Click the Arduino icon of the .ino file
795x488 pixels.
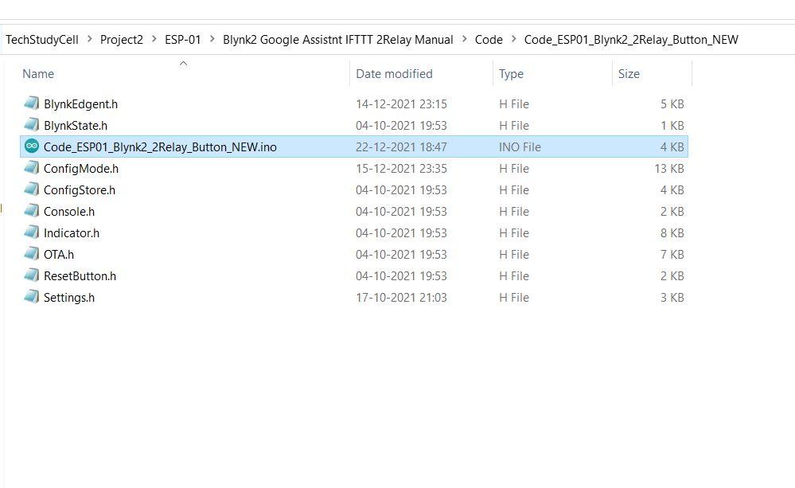[x=32, y=146]
